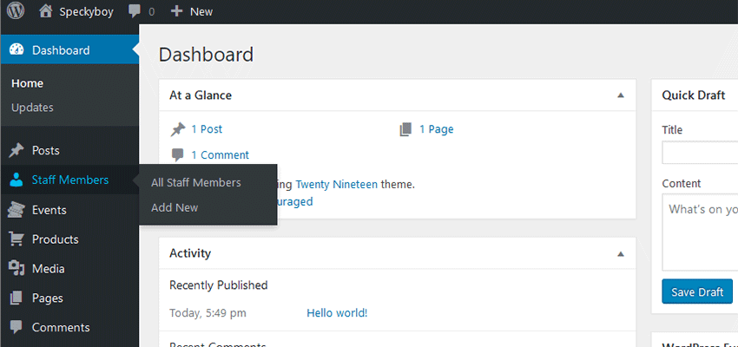Click the Comments bubble icon in sidebar
This screenshot has height=347, width=738.
(x=16, y=327)
